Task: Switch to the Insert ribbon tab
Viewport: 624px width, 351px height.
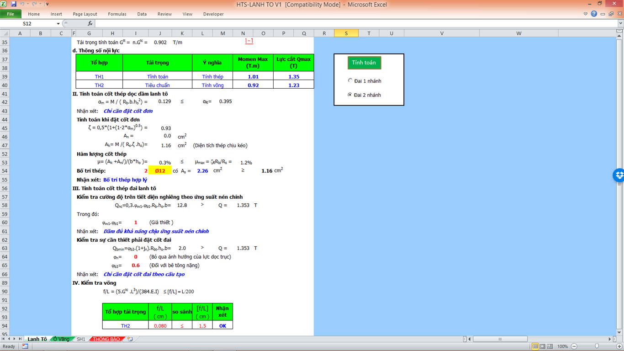Action: click(56, 14)
